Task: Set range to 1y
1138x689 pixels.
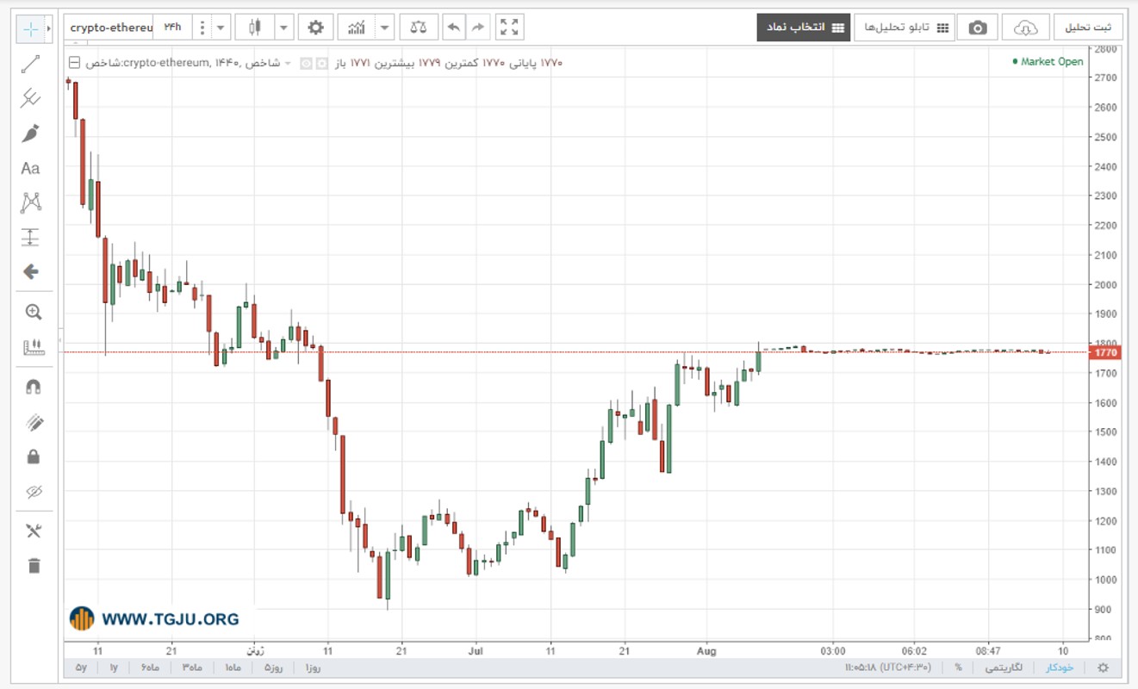Action: tap(114, 667)
